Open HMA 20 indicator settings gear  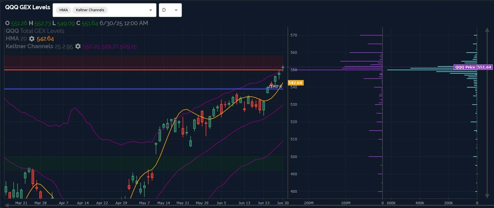pos(32,39)
